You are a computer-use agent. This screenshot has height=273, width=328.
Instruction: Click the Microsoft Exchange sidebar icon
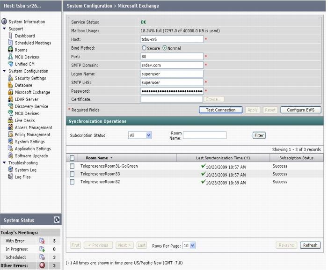10,92
